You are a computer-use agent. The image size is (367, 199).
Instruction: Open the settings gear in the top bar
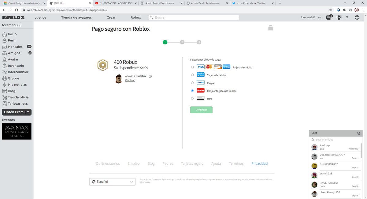[357, 17]
